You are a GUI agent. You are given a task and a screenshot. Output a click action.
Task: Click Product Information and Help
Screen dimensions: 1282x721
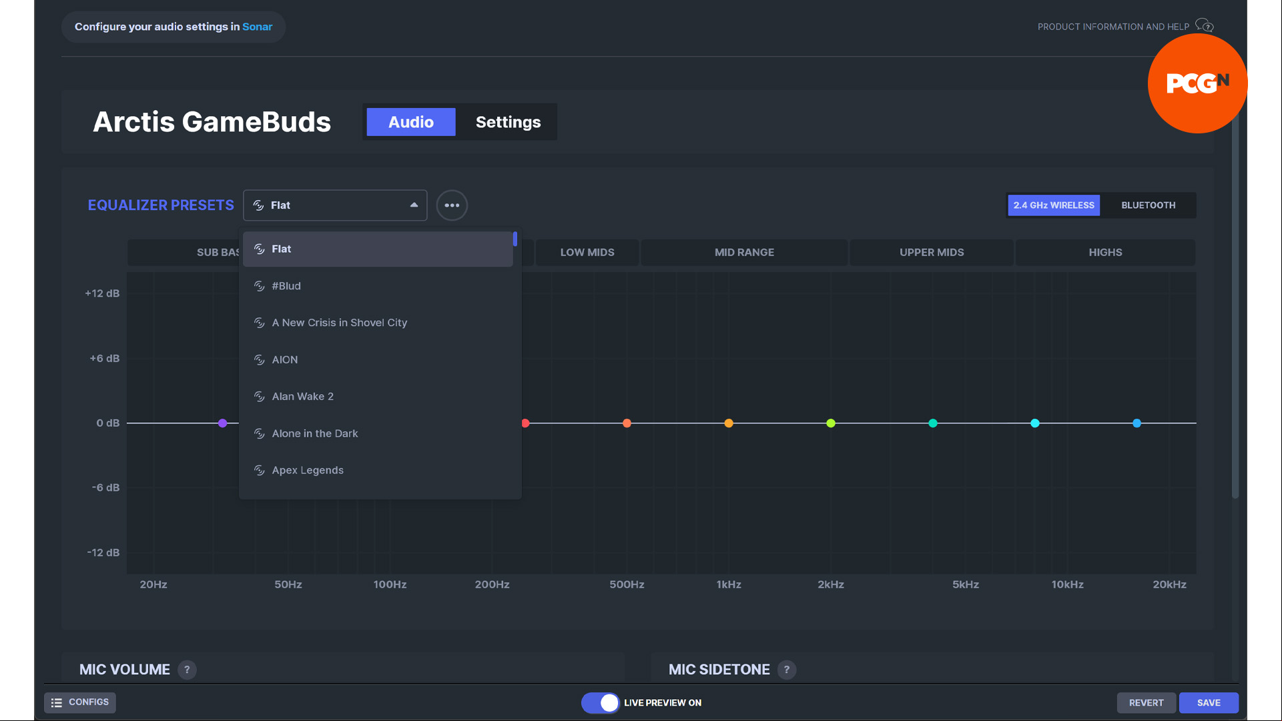coord(1113,27)
